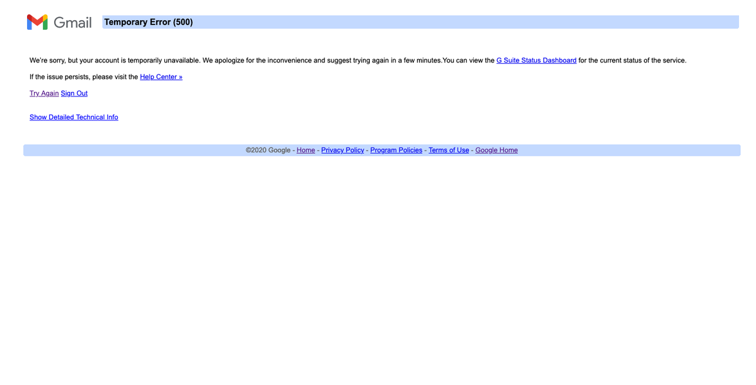Go to Google Home link
The image size is (756, 385).
pyautogui.click(x=496, y=150)
